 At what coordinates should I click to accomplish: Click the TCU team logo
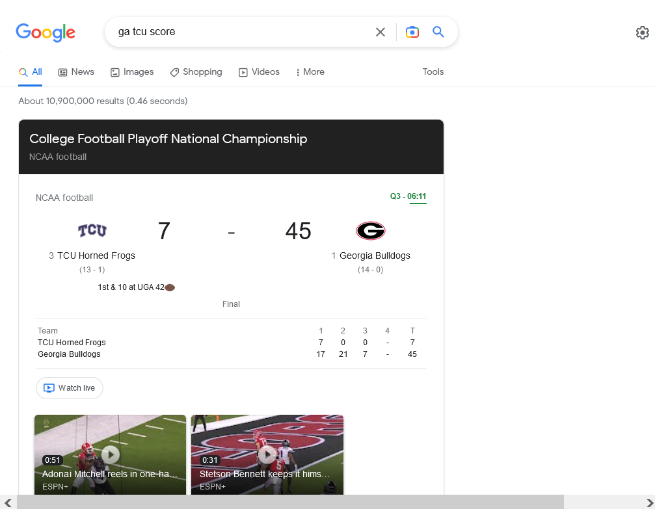pyautogui.click(x=92, y=231)
